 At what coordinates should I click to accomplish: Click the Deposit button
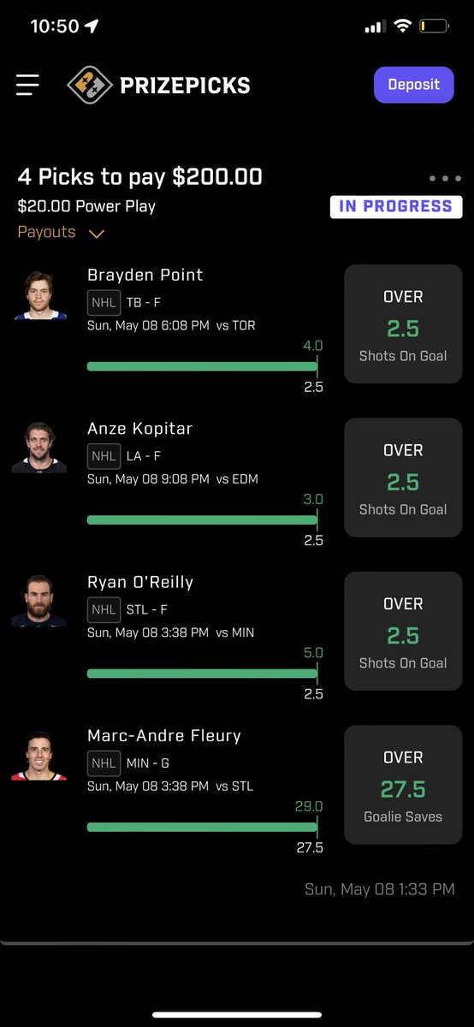414,85
